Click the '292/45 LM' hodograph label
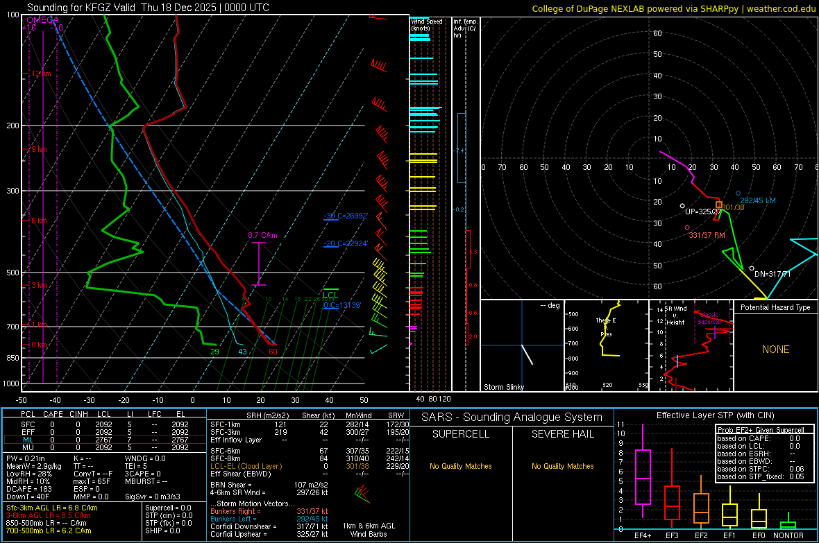The width and height of the screenshot is (819, 543). pyautogui.click(x=757, y=200)
